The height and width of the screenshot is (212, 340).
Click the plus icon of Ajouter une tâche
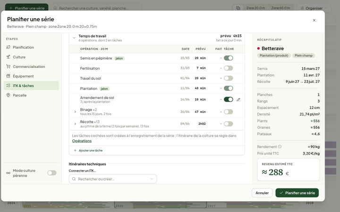tap(75, 150)
